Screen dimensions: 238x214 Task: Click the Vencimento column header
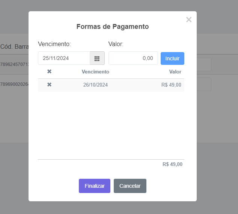point(95,72)
